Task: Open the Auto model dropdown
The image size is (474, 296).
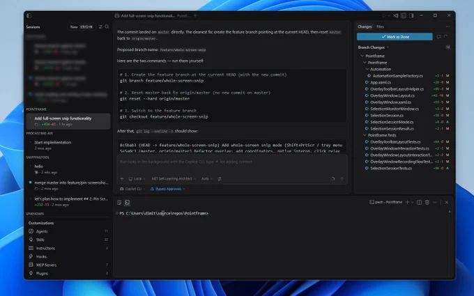Action: pyautogui.click(x=207, y=179)
